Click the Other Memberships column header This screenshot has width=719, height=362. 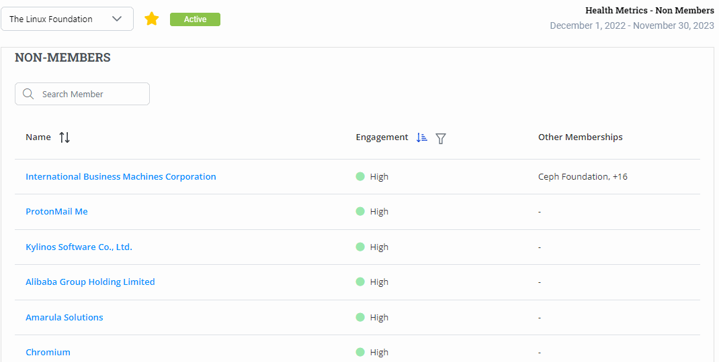580,137
